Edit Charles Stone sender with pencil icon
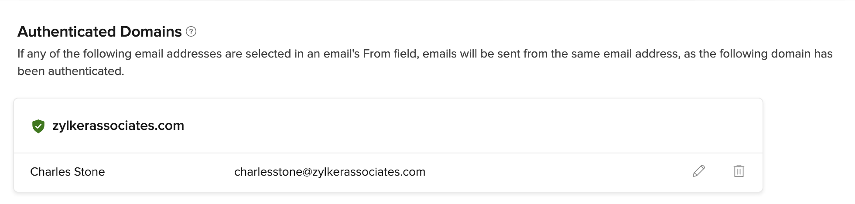 (x=698, y=171)
